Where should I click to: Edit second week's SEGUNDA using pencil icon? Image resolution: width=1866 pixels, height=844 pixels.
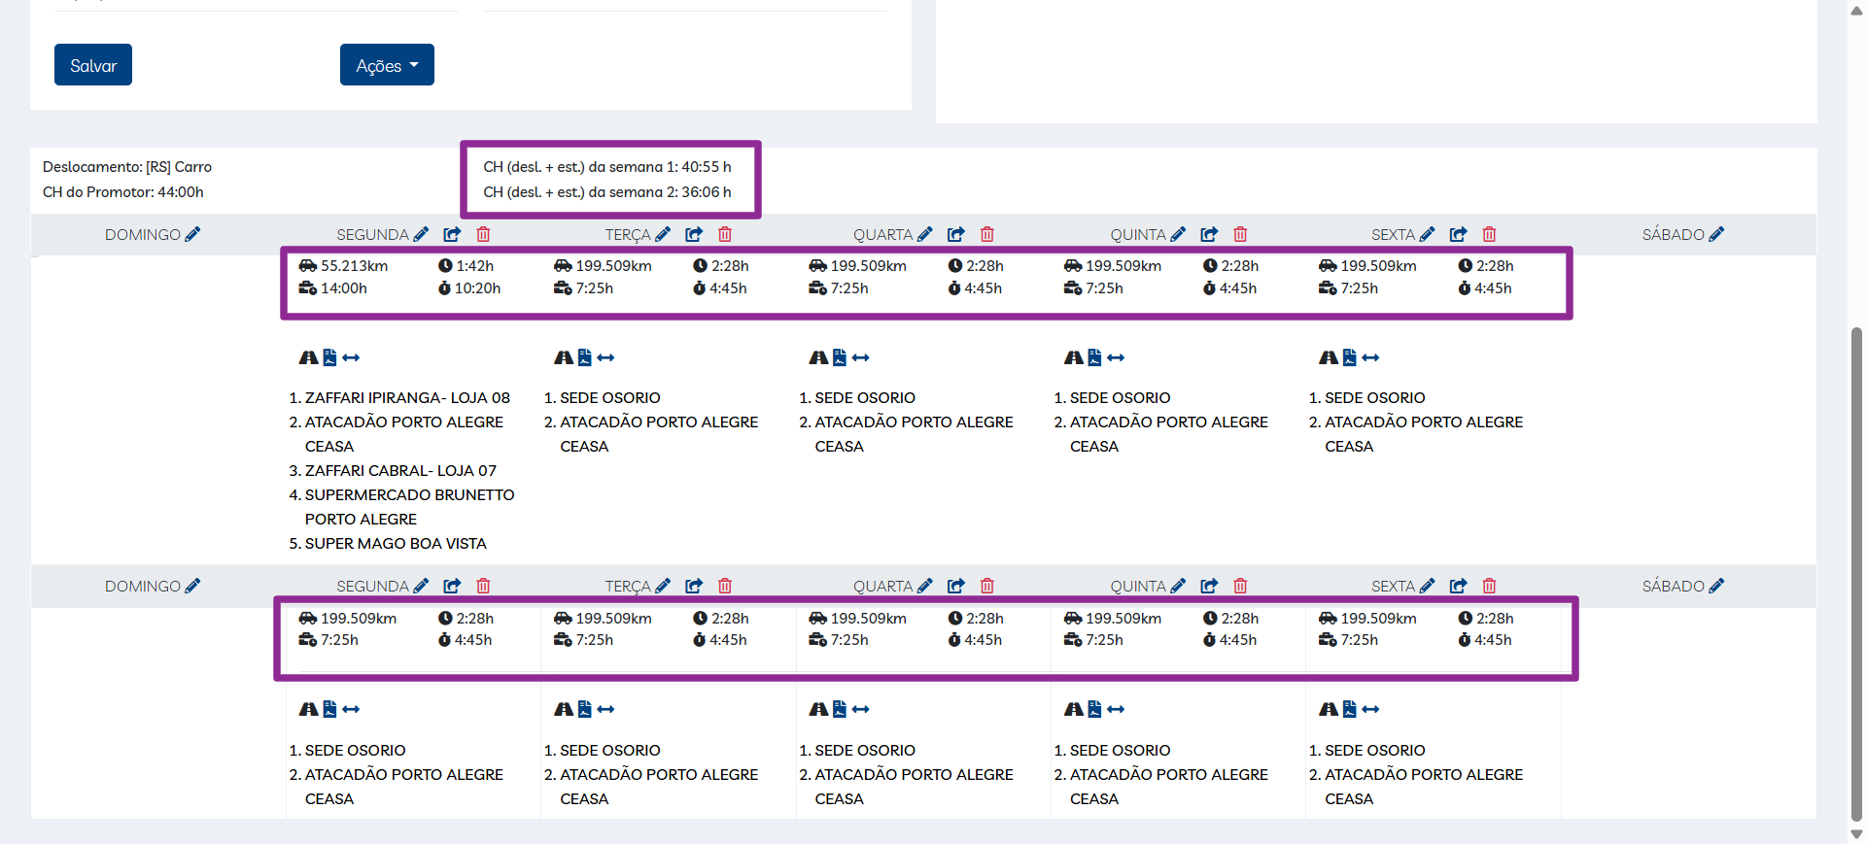tap(421, 586)
